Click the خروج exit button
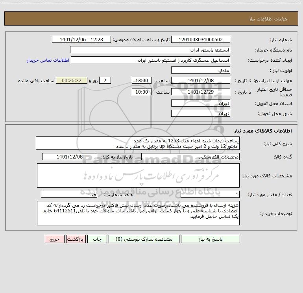The image size is (303, 293). 54,239
